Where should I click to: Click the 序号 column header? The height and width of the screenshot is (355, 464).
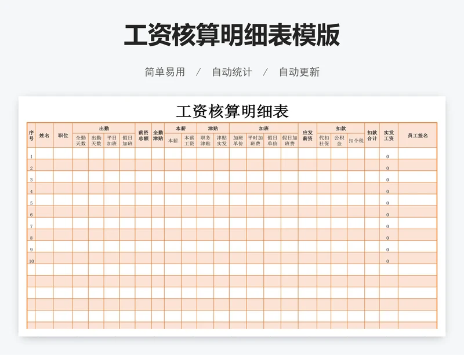tap(31, 136)
